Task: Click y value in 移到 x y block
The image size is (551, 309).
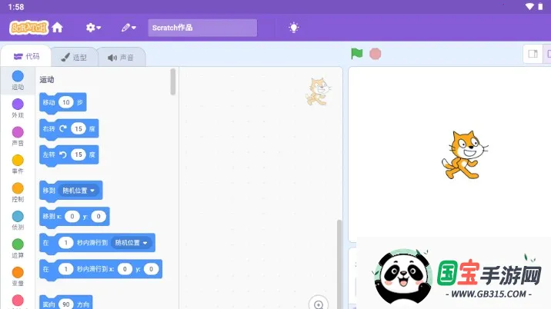Action: (x=99, y=216)
